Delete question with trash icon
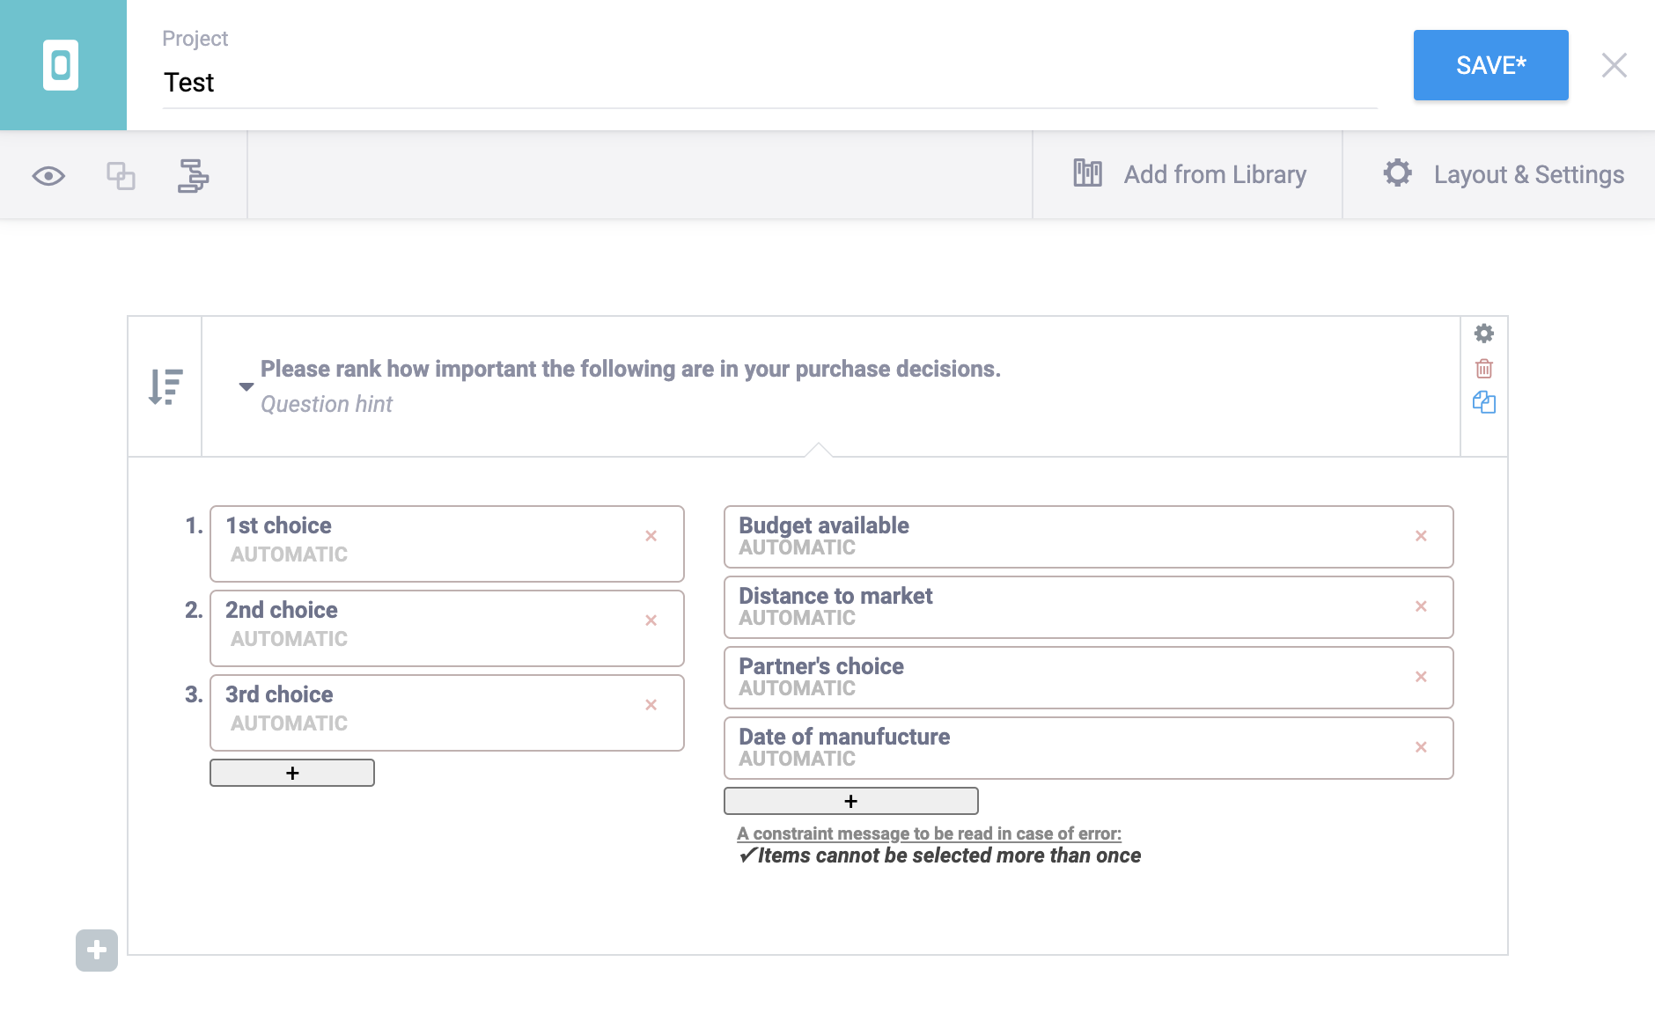Viewport: 1655px width, 1035px height. 1484,369
